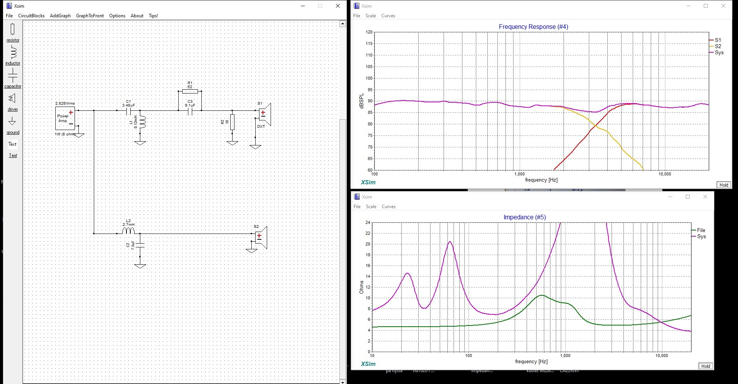The height and width of the screenshot is (384, 738).
Task: Select the capacitor component tool
Action: (x=13, y=78)
